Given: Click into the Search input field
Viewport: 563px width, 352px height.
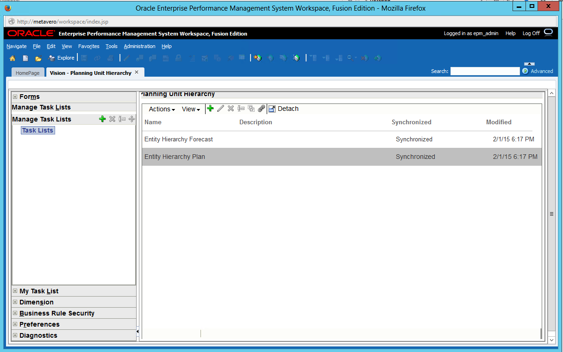Looking at the screenshot, I should pos(485,71).
